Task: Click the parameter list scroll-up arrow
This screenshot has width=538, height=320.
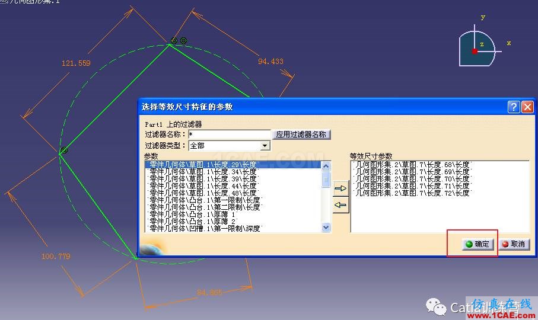Action: (326, 166)
